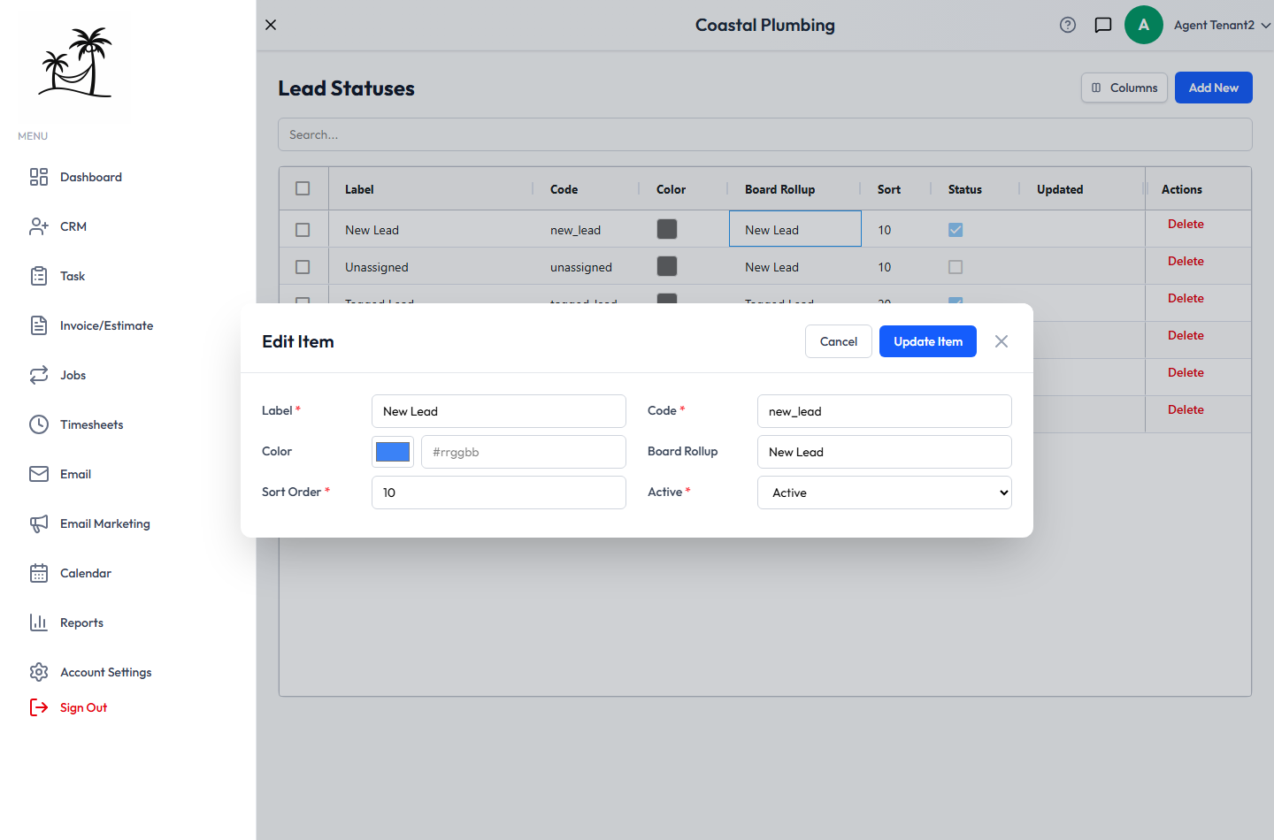Toggle Status checkbox for Unassigned row
1274x840 pixels.
coord(955,267)
